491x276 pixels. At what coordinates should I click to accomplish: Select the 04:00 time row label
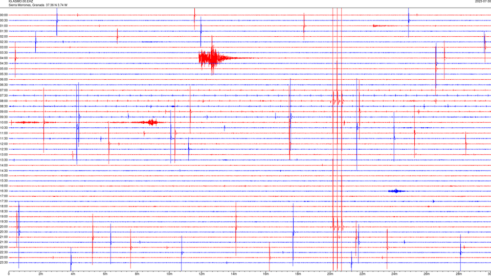coord(4,58)
